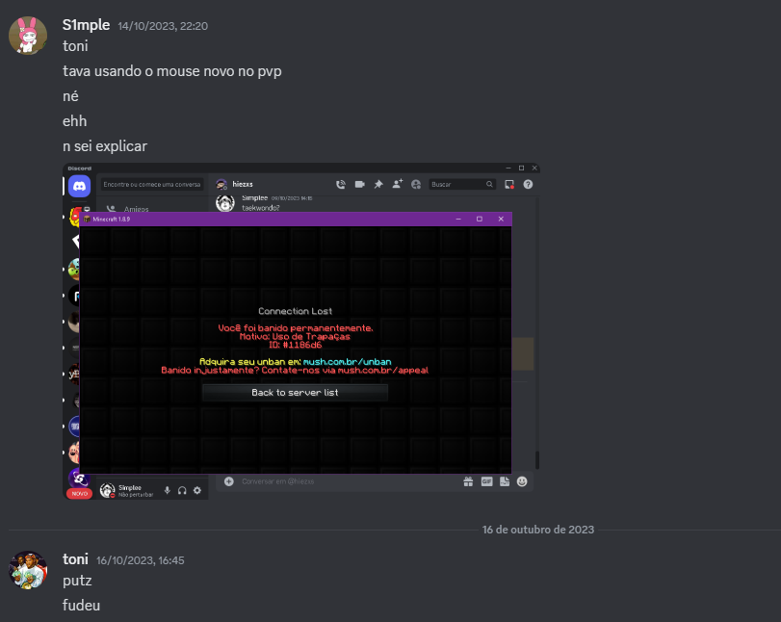This screenshot has width=781, height=622.
Task: Open the attached Minecraft ban screenshot
Action: point(301,331)
